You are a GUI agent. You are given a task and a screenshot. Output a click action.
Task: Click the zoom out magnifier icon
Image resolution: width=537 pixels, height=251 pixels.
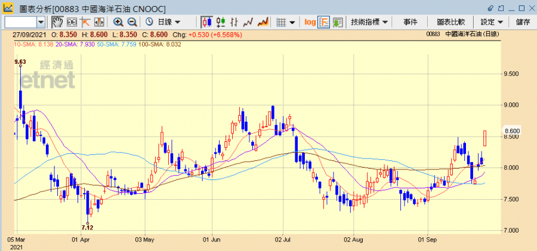[x=132, y=22]
